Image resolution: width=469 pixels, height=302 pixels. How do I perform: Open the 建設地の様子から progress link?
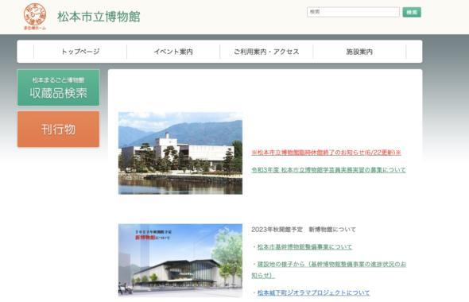(329, 269)
